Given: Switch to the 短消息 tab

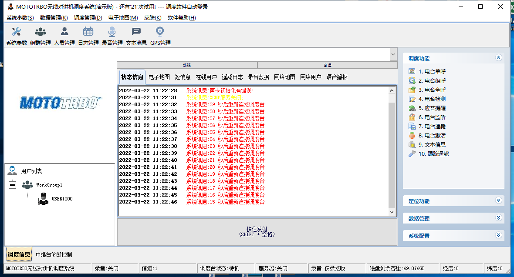Looking at the screenshot, I should (183, 77).
